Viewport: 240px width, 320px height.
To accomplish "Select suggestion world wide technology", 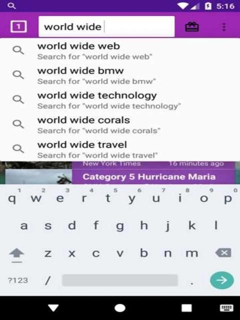I will point(120,100).
